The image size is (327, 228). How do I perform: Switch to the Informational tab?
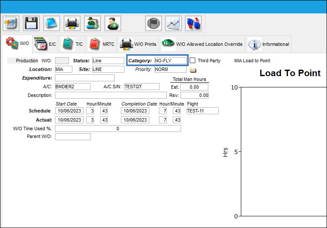click(269, 44)
